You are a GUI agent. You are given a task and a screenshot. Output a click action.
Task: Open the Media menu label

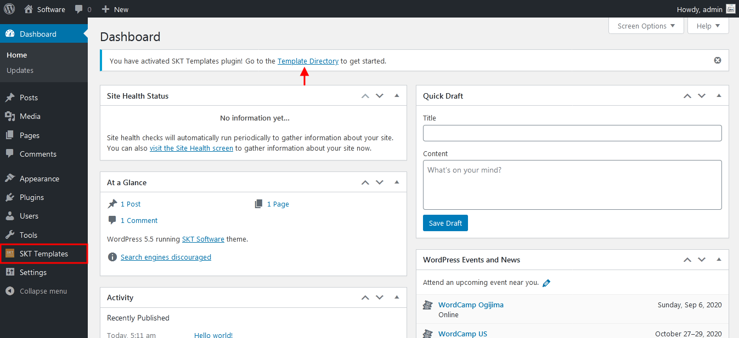tap(30, 116)
